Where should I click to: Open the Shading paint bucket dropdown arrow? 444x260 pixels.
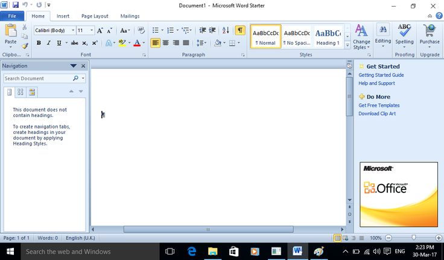[x=224, y=43]
